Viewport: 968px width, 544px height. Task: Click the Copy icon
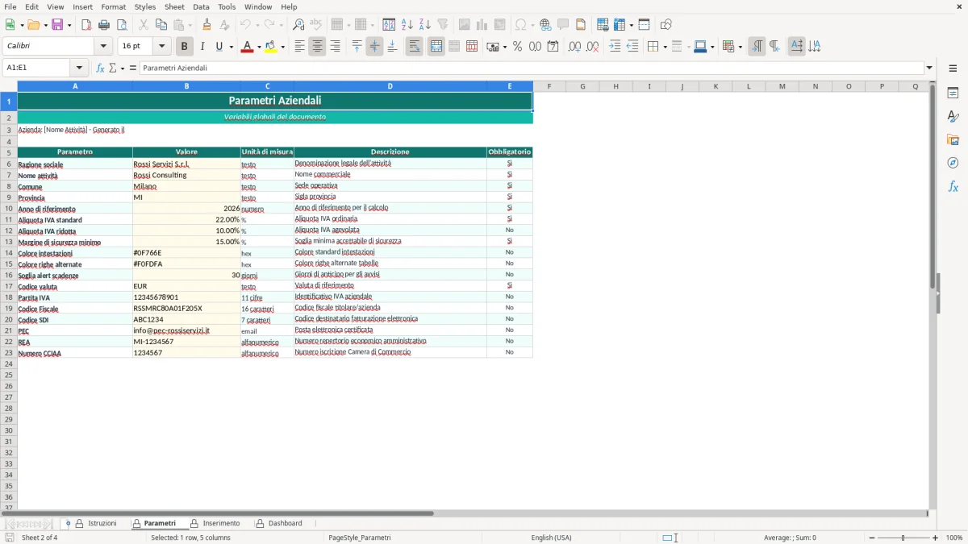pos(161,25)
